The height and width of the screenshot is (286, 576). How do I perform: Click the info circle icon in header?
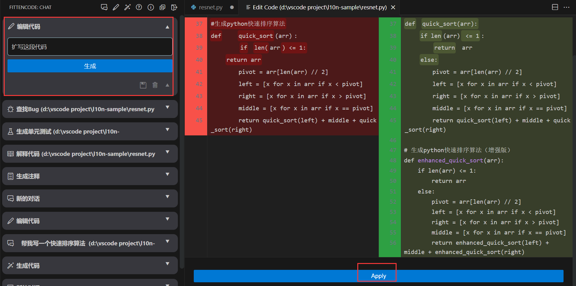151,7
